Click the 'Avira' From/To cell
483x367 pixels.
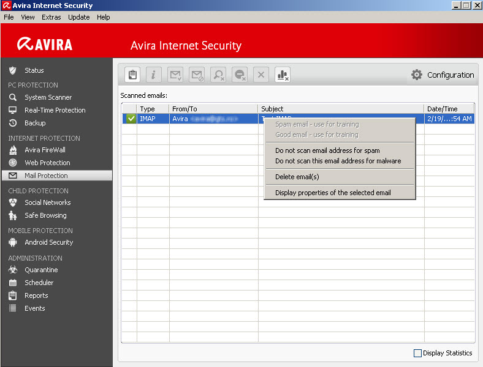[213, 119]
